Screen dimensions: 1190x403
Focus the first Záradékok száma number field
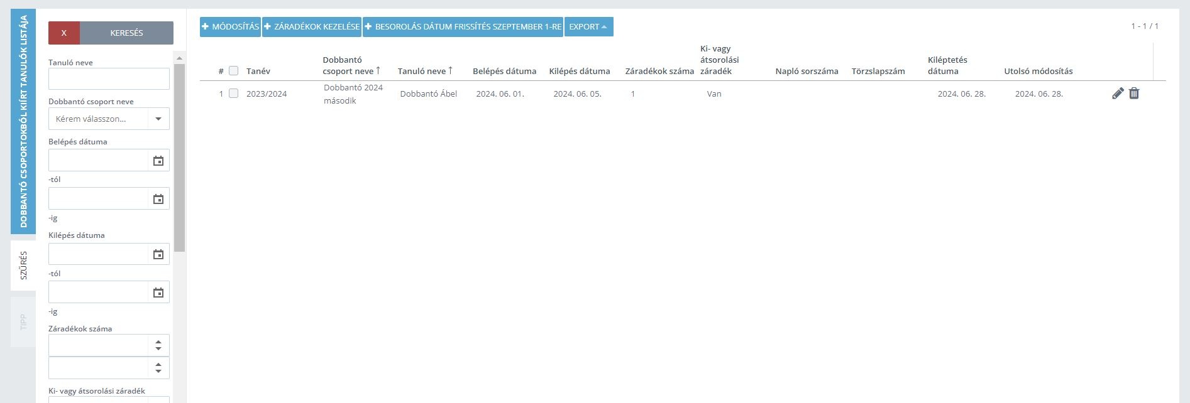coord(98,345)
